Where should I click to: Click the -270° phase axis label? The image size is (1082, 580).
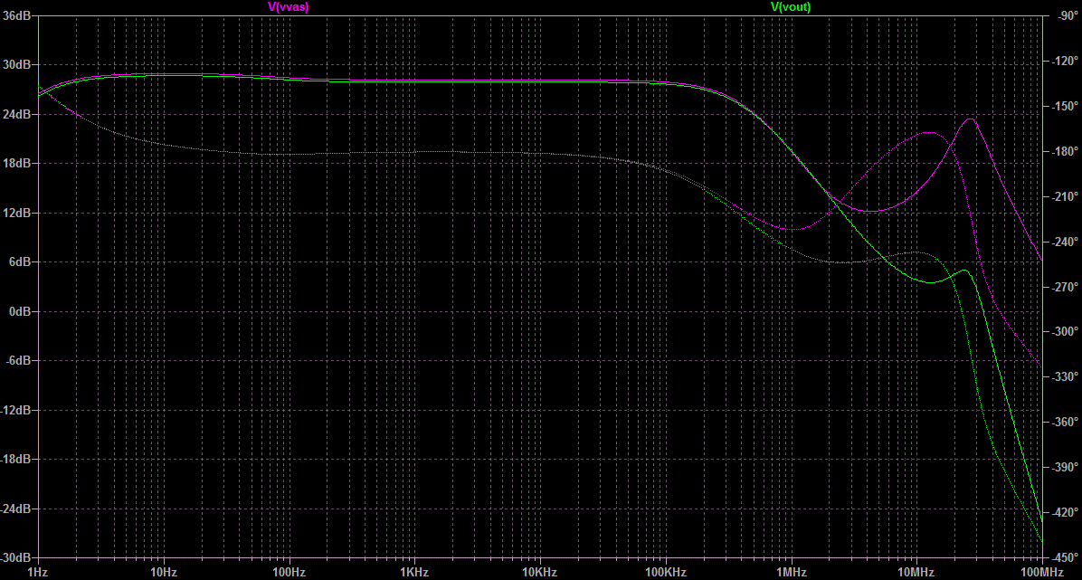point(1063,287)
